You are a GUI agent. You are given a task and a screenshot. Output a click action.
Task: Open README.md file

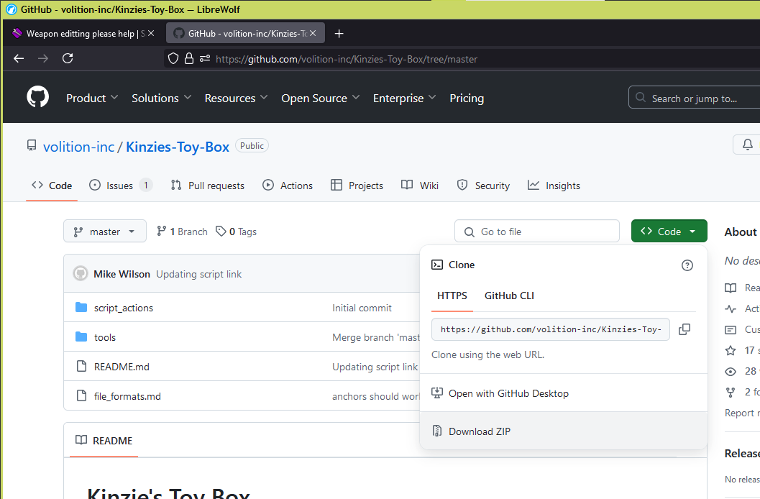tap(122, 367)
